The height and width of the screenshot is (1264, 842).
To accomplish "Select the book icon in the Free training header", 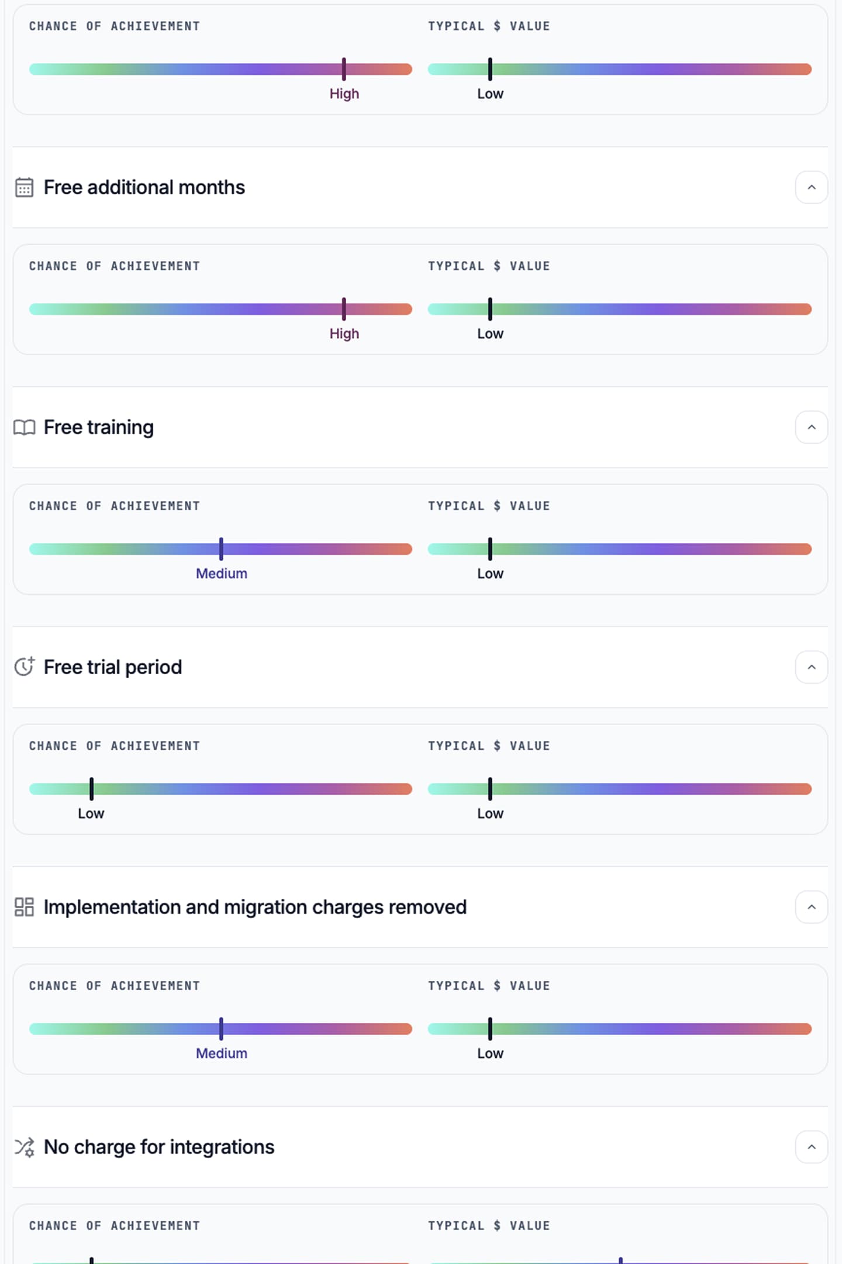I will tap(24, 427).
